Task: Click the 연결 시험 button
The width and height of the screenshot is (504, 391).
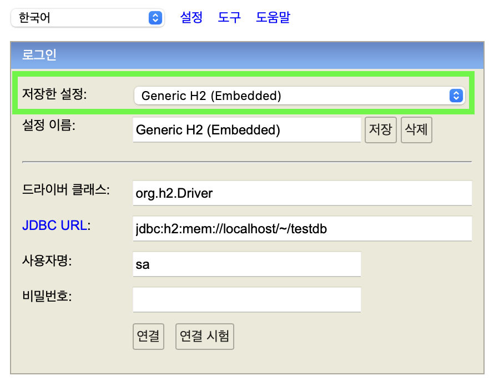Action: tap(205, 337)
